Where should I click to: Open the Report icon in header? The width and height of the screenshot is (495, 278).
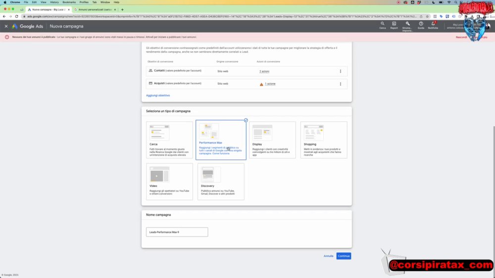[394, 25]
